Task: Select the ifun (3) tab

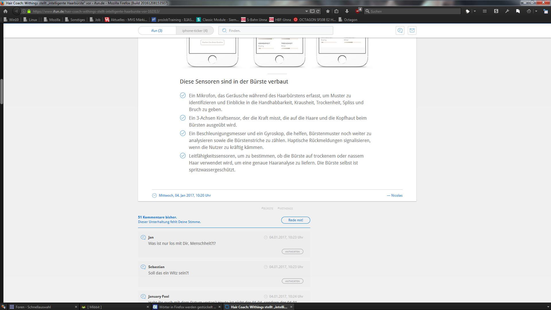Action: pyautogui.click(x=157, y=30)
